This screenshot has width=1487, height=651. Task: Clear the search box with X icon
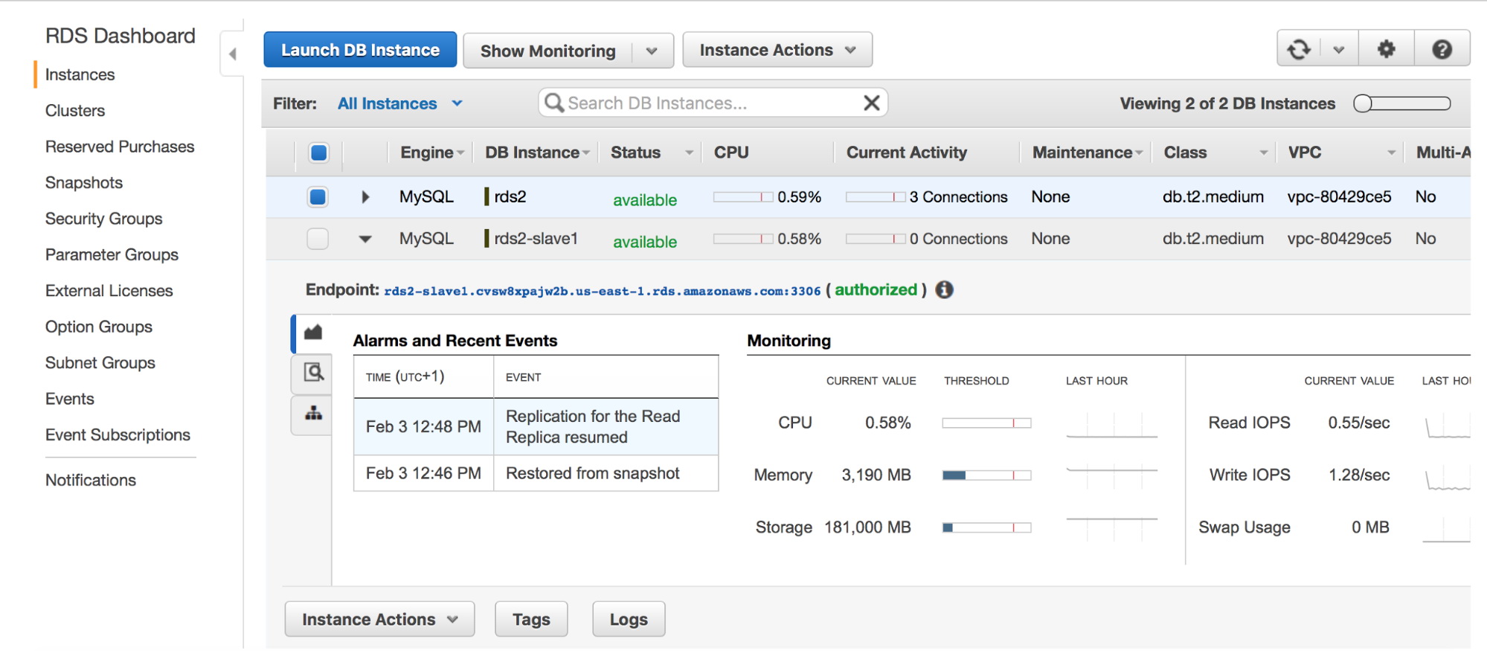click(x=871, y=103)
